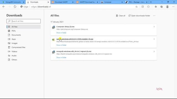Go back using the browser back arrow

coord(4,7)
